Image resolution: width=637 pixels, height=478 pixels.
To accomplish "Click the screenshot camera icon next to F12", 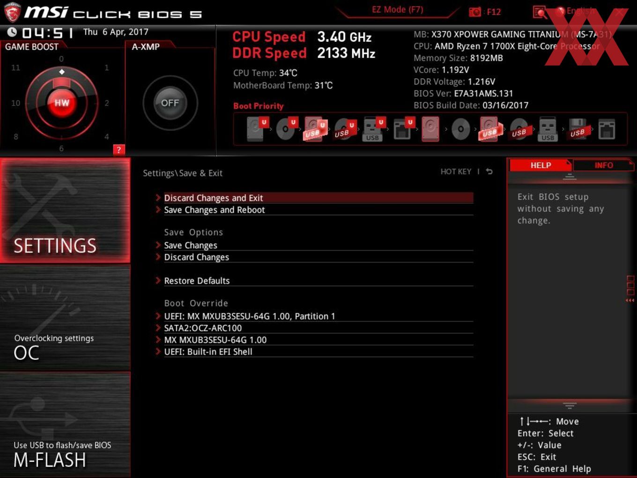I will (x=474, y=12).
